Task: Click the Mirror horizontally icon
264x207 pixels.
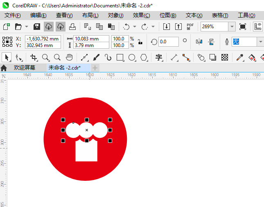Action: (199, 42)
